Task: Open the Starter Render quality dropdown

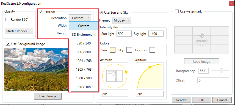Action: (x=19, y=31)
